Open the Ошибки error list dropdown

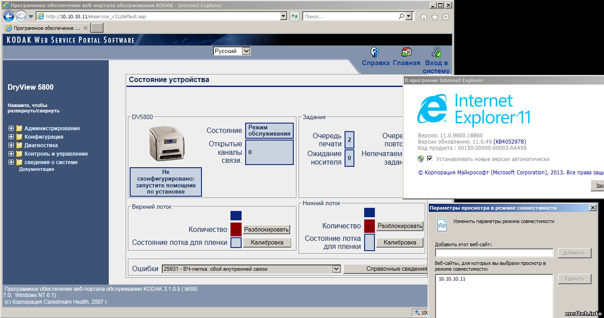tap(336, 269)
